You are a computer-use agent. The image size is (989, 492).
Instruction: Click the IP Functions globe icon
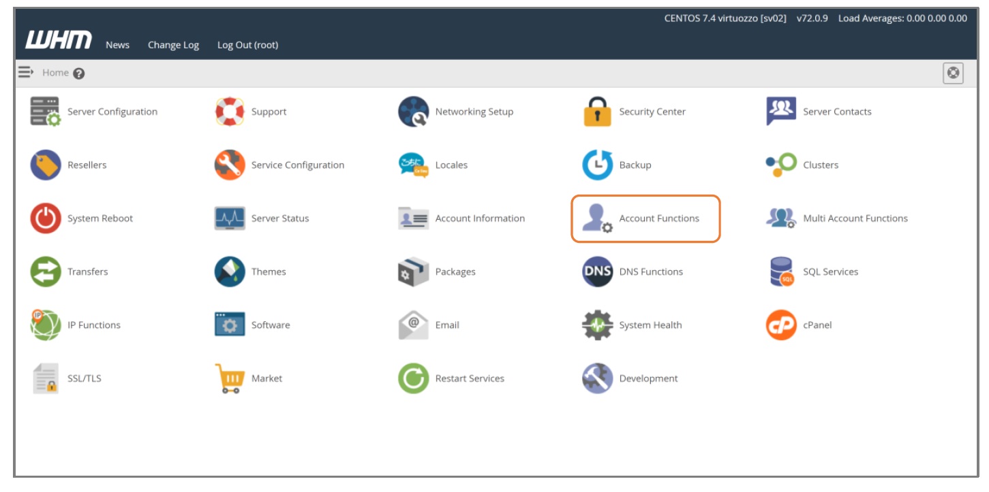[x=46, y=325]
